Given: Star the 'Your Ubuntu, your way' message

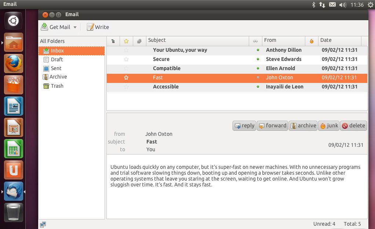Looking at the screenshot, I should click(x=126, y=50).
